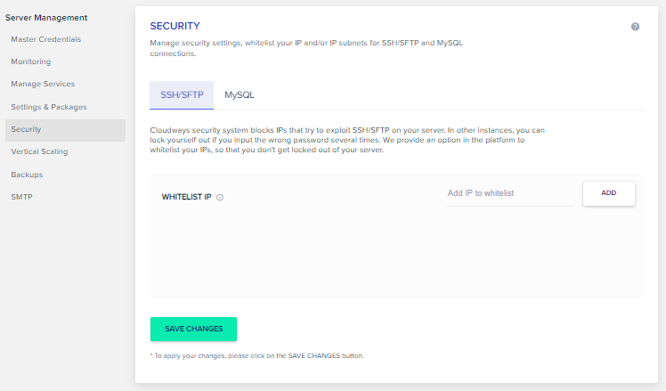This screenshot has height=391, width=666.
Task: Select the Security sidebar item
Action: click(65, 130)
